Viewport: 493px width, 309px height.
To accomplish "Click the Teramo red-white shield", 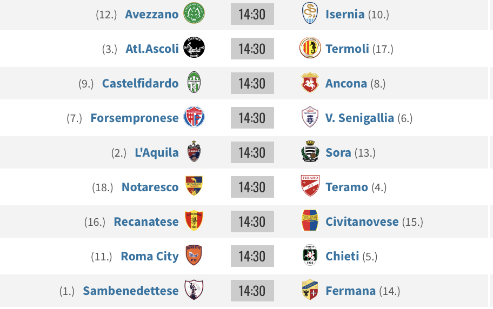I will [310, 186].
